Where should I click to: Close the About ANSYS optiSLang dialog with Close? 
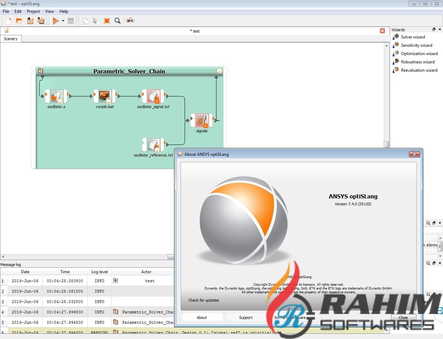click(403, 317)
